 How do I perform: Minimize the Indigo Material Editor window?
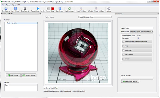point(149,1)
